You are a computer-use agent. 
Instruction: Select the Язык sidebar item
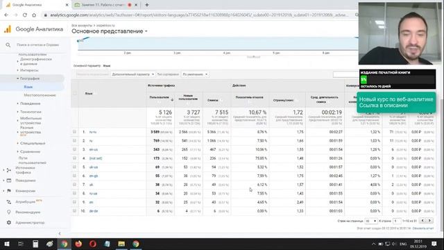tap(28, 87)
